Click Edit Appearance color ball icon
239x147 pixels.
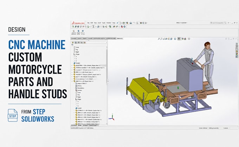[183, 39]
